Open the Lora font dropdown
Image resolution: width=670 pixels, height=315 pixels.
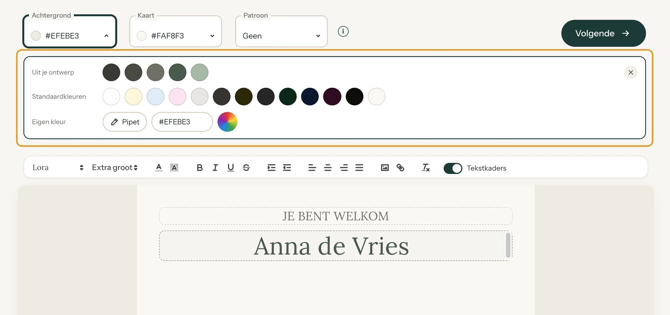[58, 167]
